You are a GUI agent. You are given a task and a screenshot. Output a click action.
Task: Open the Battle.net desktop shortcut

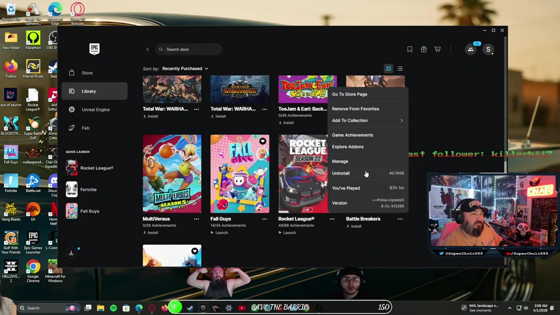point(33,184)
